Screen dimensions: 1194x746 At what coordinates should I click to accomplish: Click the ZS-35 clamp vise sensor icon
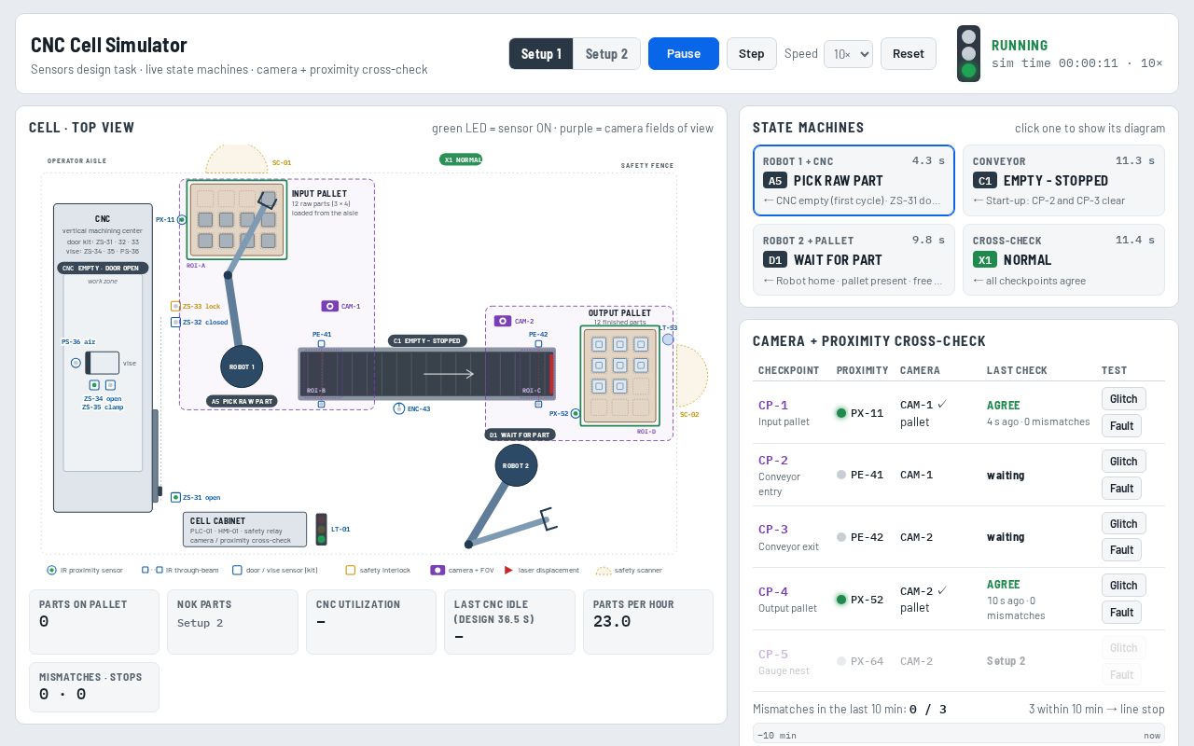point(110,385)
